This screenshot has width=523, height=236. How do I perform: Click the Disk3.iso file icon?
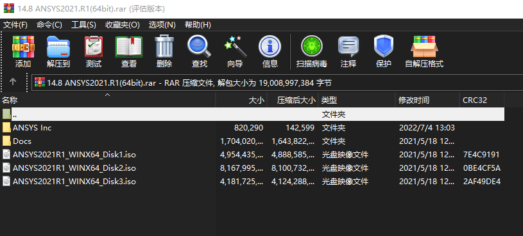click(x=6, y=182)
